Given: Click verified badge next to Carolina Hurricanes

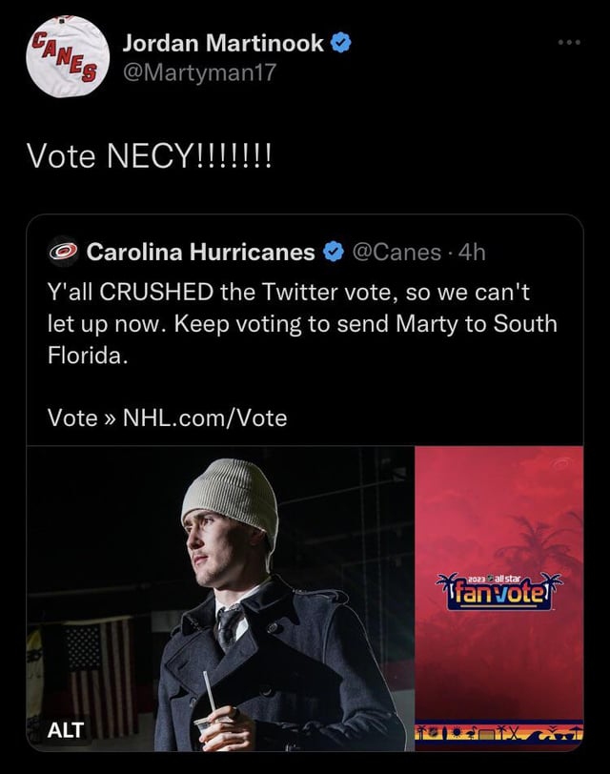Looking at the screenshot, I should (333, 252).
